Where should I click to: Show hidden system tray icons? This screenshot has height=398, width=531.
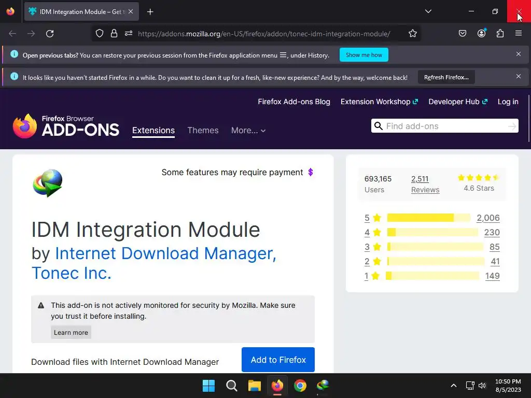pyautogui.click(x=454, y=386)
